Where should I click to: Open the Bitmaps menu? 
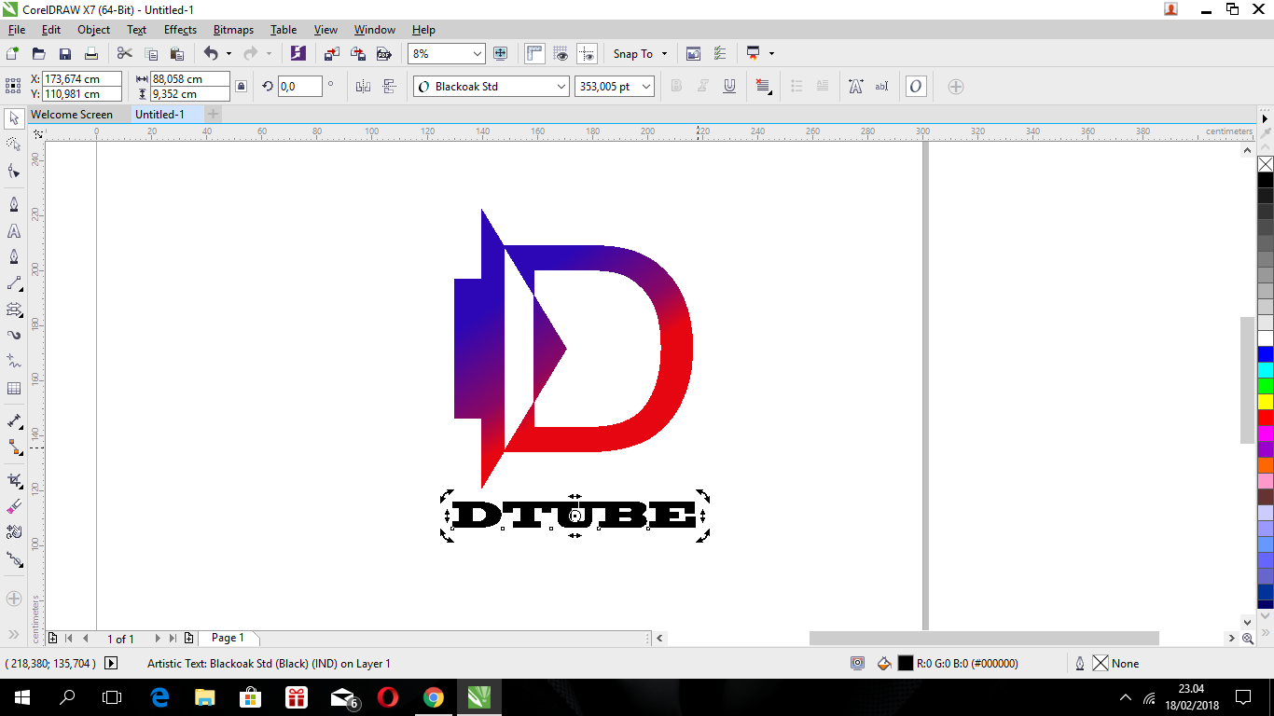click(x=233, y=30)
